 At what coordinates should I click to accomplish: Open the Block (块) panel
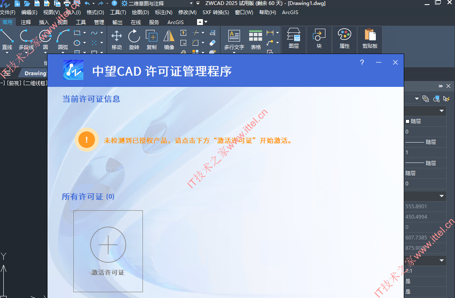click(319, 39)
